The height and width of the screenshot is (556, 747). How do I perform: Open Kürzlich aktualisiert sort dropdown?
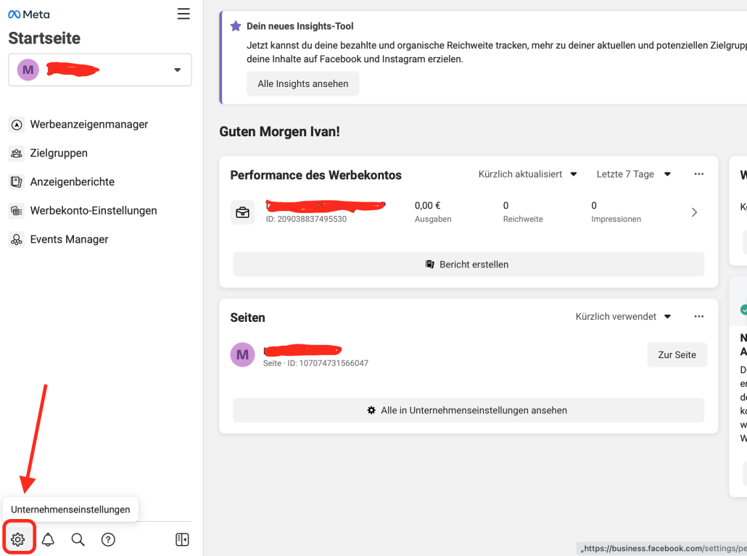528,174
